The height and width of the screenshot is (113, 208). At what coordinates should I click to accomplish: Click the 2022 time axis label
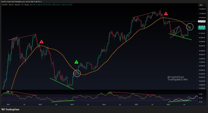point(40,104)
